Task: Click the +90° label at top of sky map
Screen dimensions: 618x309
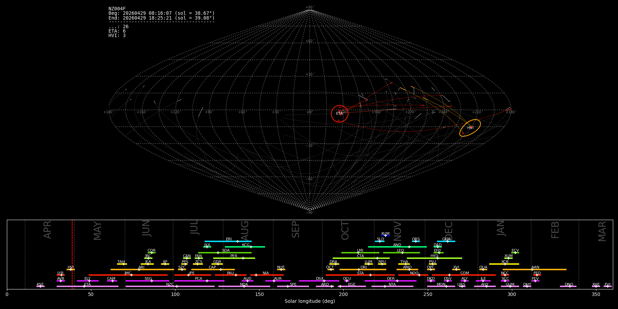Action: coord(310,8)
